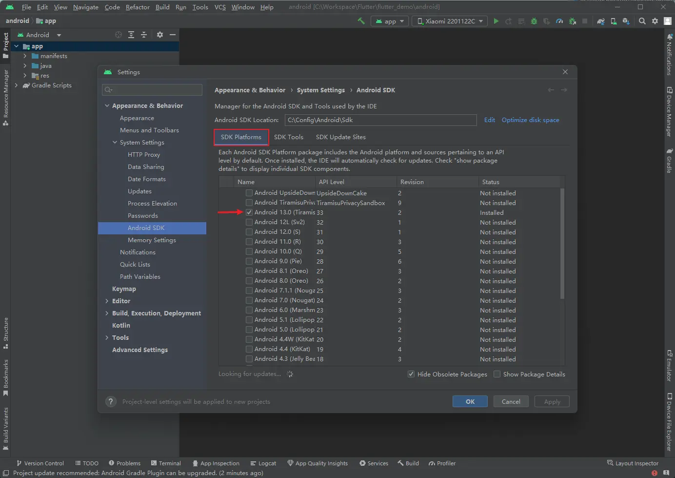The width and height of the screenshot is (675, 478).
Task: Expand the Gradle Scripts tree node
Action: pos(17,85)
